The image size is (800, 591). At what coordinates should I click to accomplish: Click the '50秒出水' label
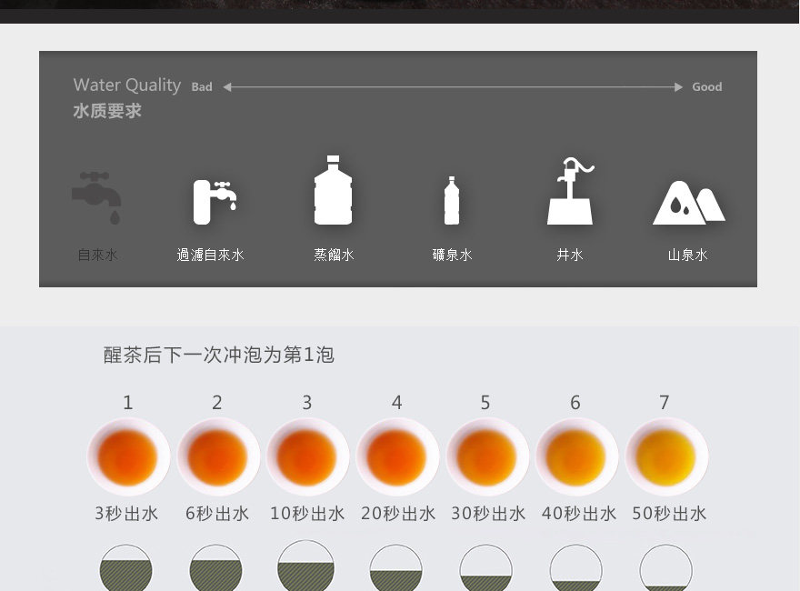tap(669, 514)
